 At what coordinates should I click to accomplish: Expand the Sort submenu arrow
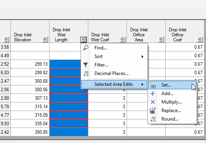pyautogui.click(x=142, y=57)
